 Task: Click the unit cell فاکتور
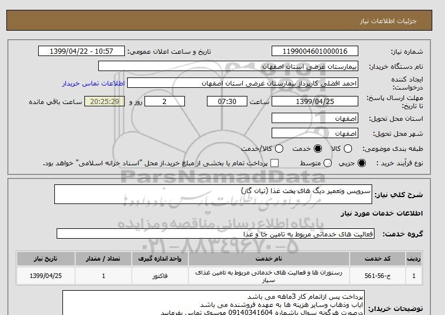[x=160, y=276]
